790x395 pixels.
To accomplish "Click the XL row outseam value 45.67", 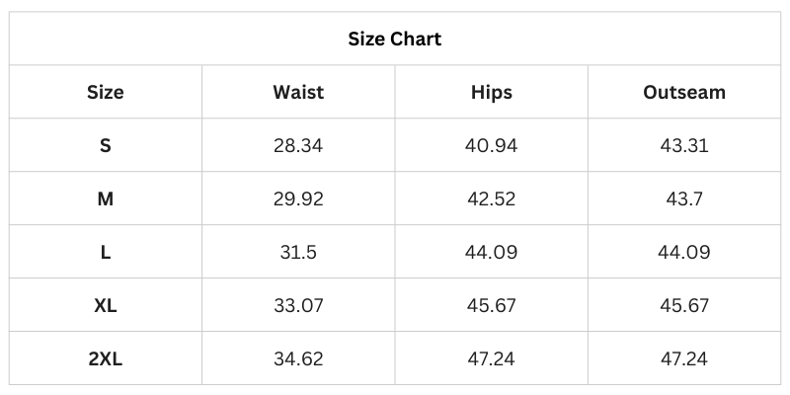I will [x=684, y=306].
